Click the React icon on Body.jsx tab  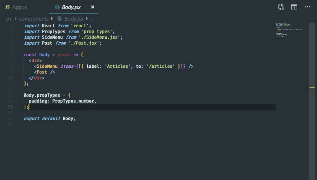(x=57, y=7)
